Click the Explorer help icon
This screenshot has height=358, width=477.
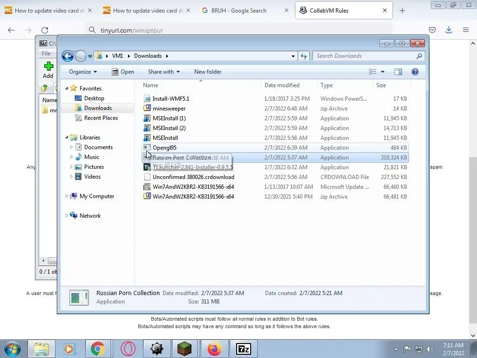415,72
